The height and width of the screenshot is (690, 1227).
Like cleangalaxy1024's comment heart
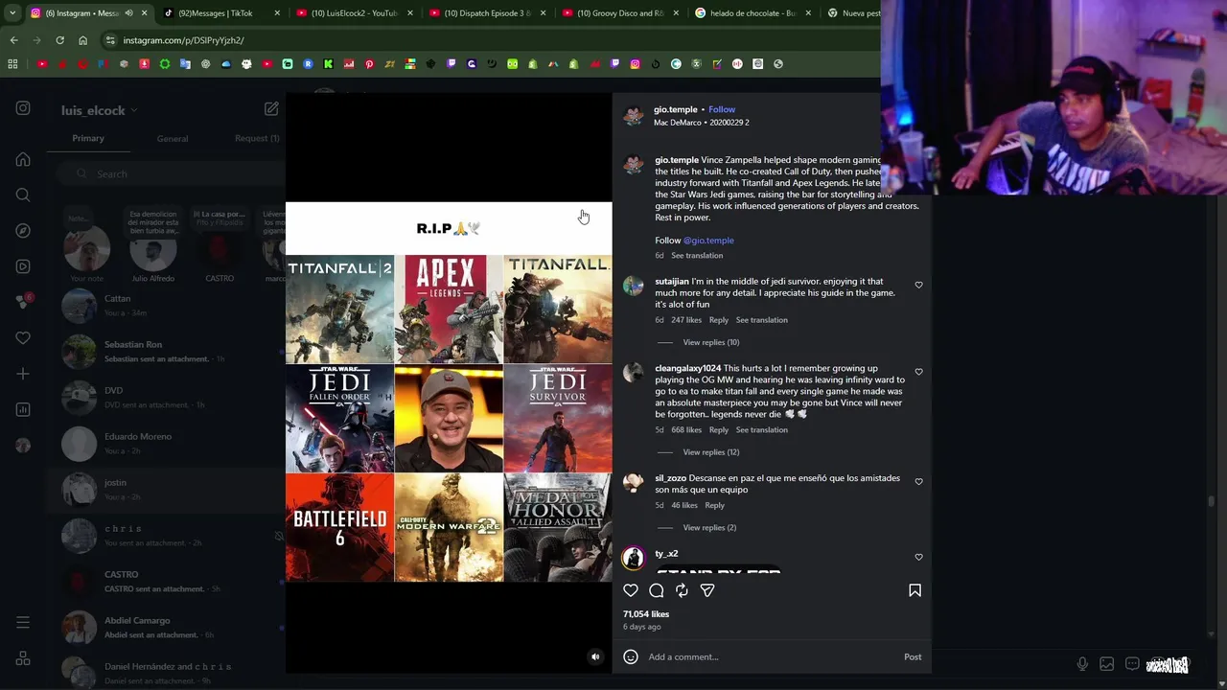click(x=918, y=372)
